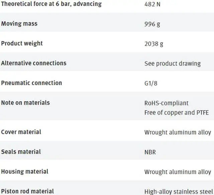The image size is (214, 195).
Task: Click the "Product weight" label
Action: 22,44
